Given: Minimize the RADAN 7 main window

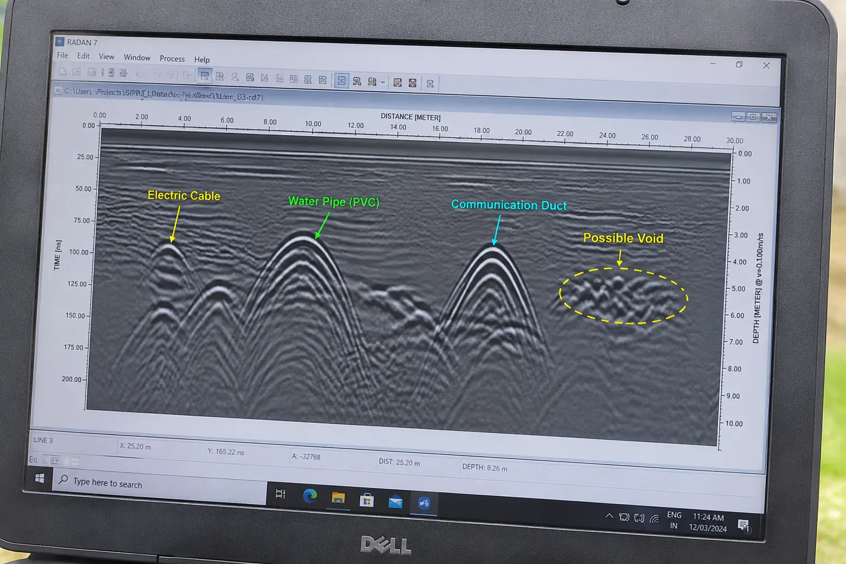Looking at the screenshot, I should [713, 63].
